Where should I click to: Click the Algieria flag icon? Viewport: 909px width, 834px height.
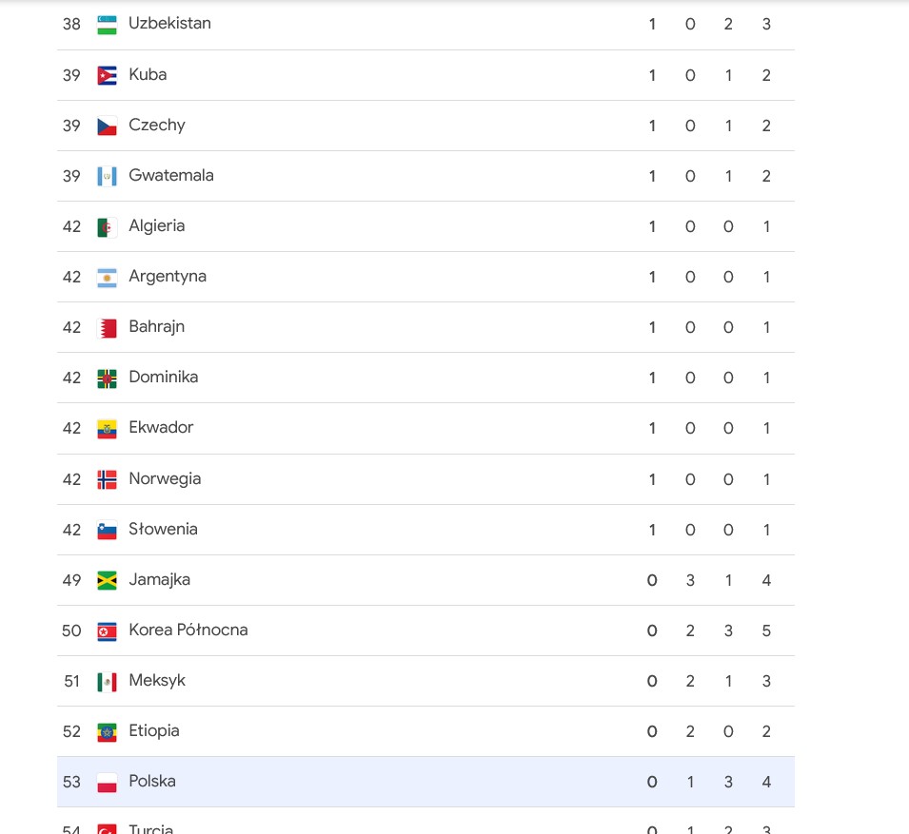coord(107,226)
